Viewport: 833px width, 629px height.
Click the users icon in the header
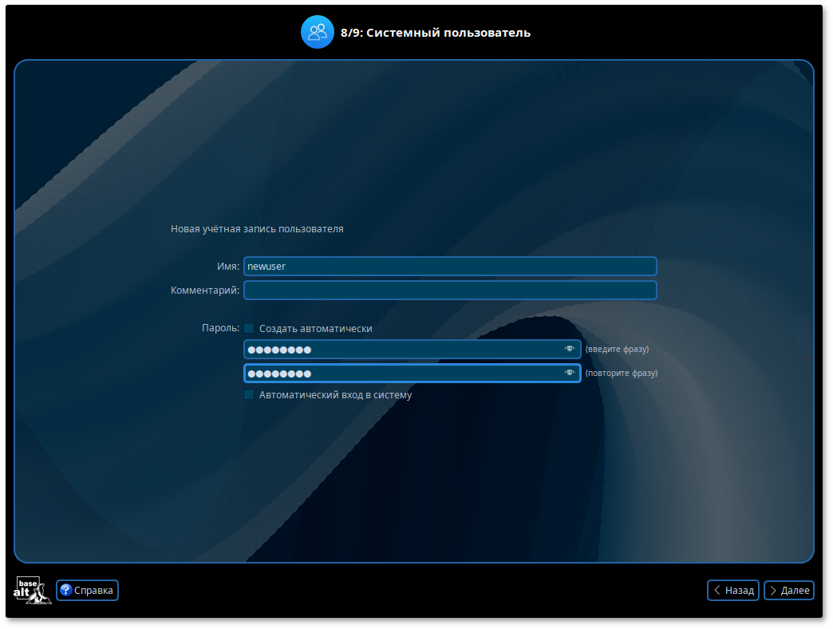pyautogui.click(x=317, y=32)
